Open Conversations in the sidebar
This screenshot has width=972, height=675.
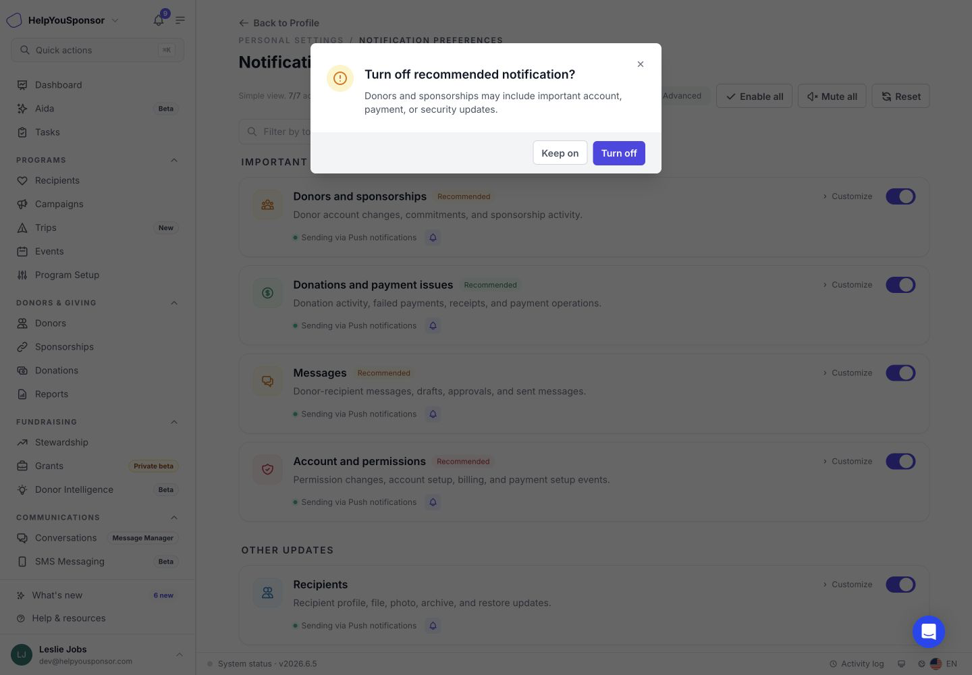click(x=97, y=538)
